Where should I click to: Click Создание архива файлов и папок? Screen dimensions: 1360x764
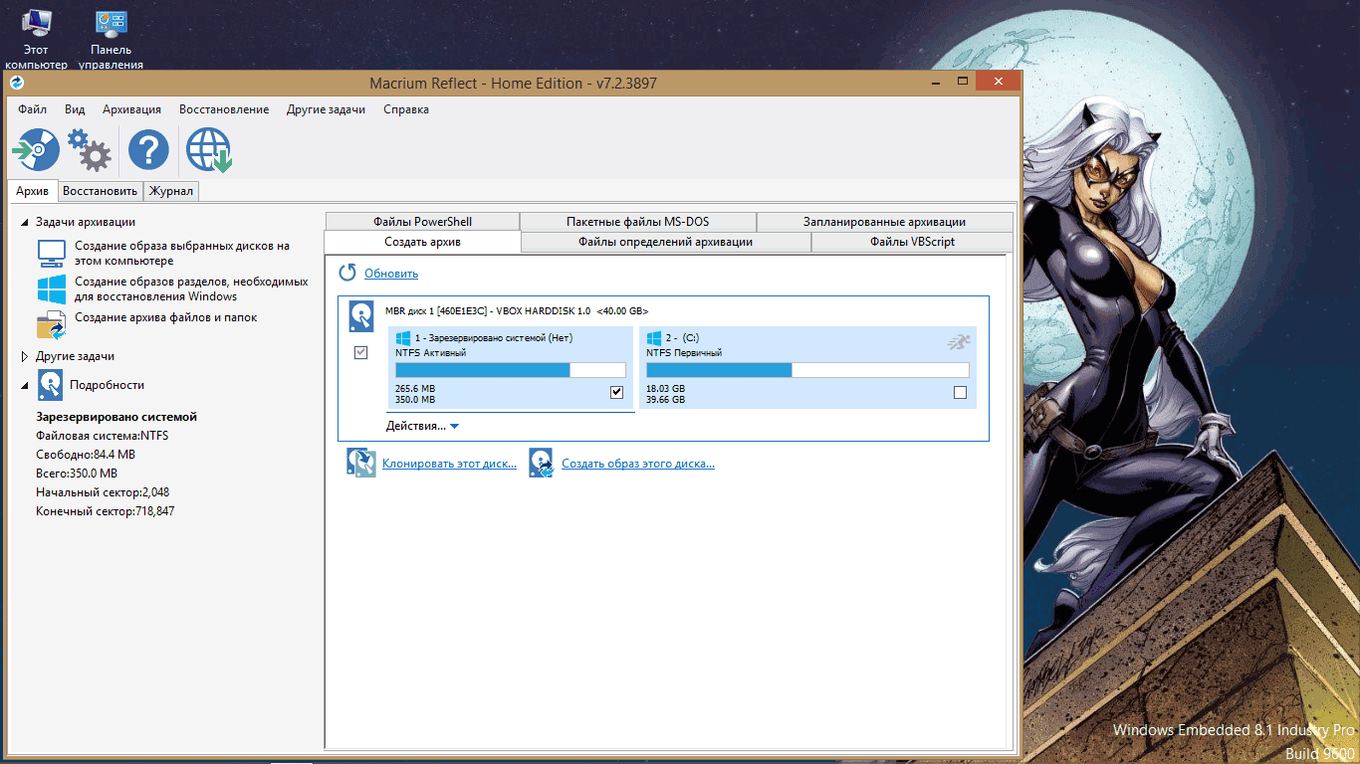tap(166, 317)
